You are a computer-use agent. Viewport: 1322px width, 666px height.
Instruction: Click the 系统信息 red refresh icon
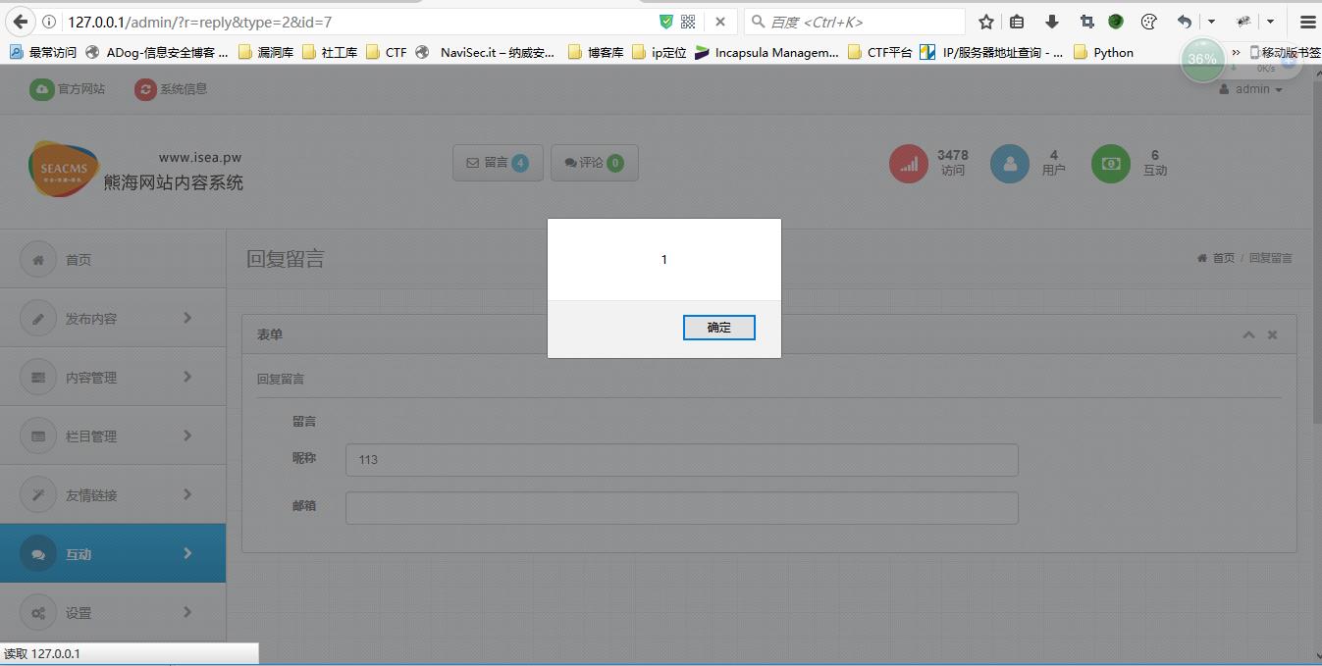(x=145, y=89)
